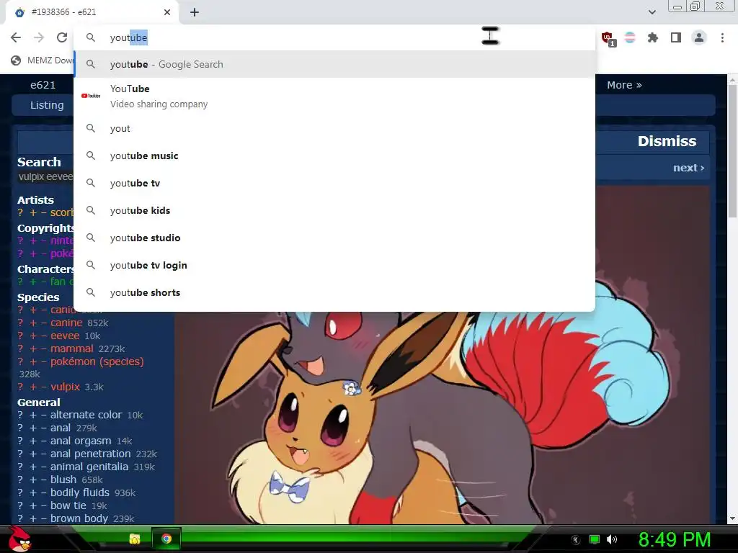Image resolution: width=738 pixels, height=553 pixels.
Task: Click the globe icon of MEMZ bookmark
Action: click(x=16, y=60)
